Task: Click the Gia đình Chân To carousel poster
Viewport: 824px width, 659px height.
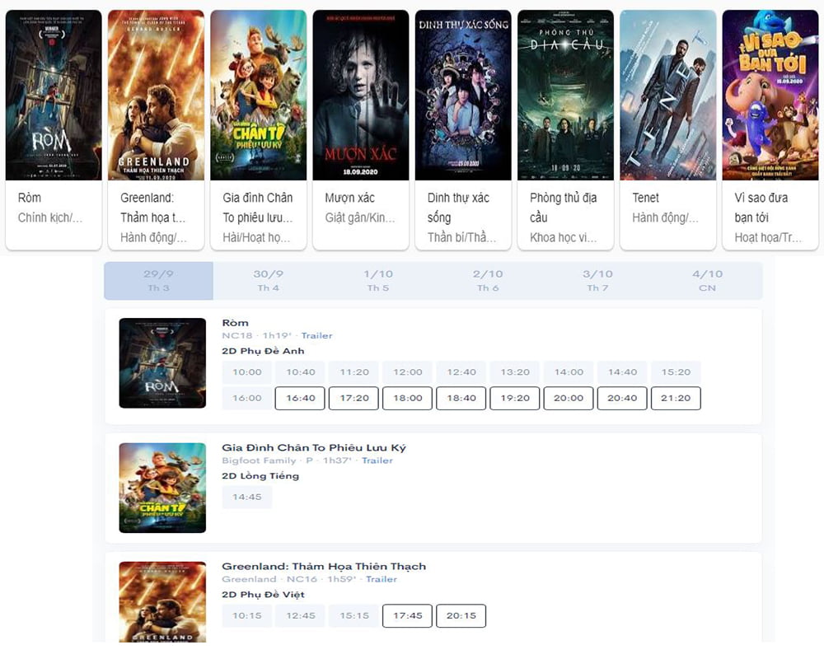Action: click(x=258, y=95)
